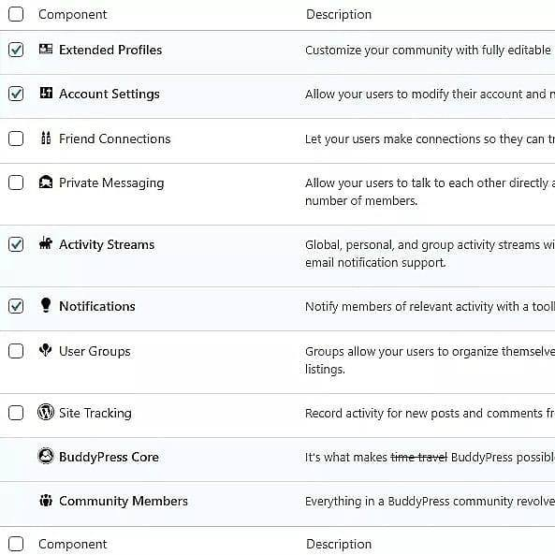Image resolution: width=555 pixels, height=555 pixels.
Task: Click the Notifications lightbulb icon
Action: pos(46,305)
